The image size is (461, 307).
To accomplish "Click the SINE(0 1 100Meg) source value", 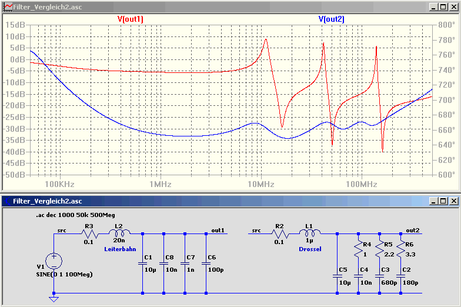I will pos(65,274).
